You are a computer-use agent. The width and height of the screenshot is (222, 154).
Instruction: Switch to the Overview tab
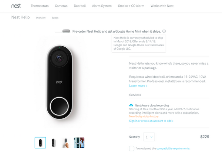click(41, 18)
